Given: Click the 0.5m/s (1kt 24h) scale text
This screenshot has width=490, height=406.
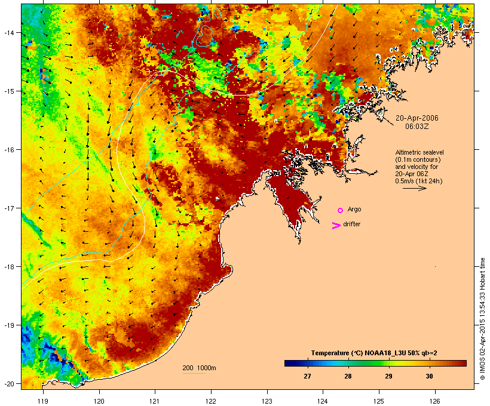Looking at the screenshot, I should [x=419, y=181].
